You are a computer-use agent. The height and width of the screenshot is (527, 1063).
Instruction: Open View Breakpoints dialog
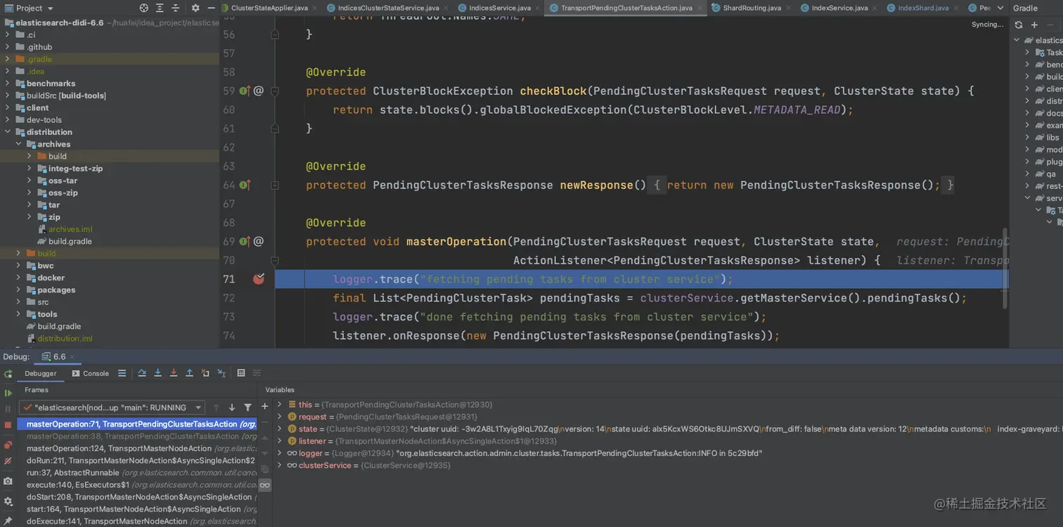click(8, 445)
